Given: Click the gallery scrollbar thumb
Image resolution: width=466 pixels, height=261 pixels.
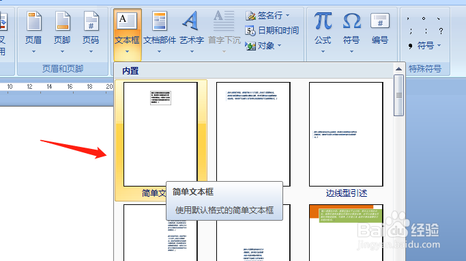Looking at the screenshot, I should 398,95.
